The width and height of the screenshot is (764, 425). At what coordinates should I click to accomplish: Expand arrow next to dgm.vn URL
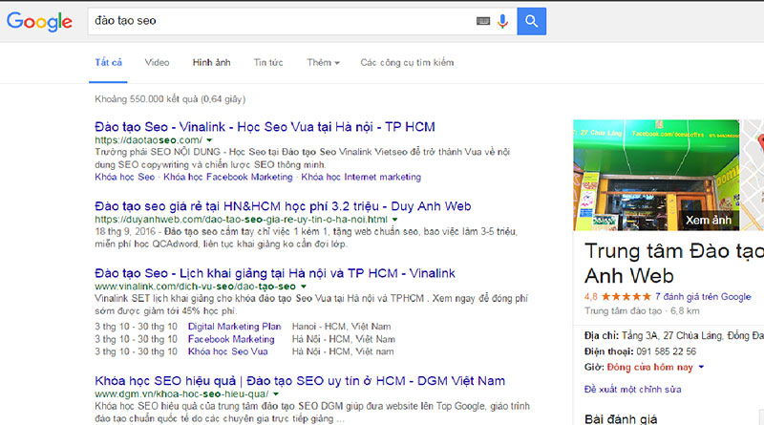coord(276,394)
